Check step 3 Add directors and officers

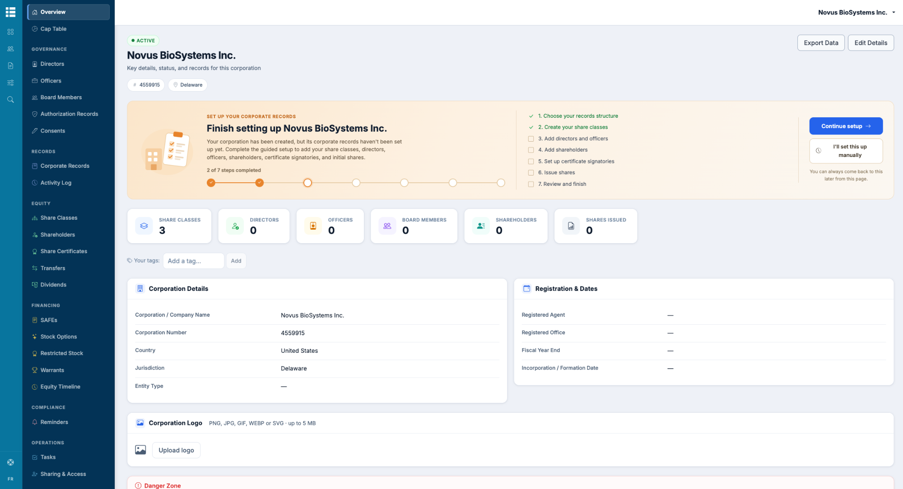[x=531, y=139]
